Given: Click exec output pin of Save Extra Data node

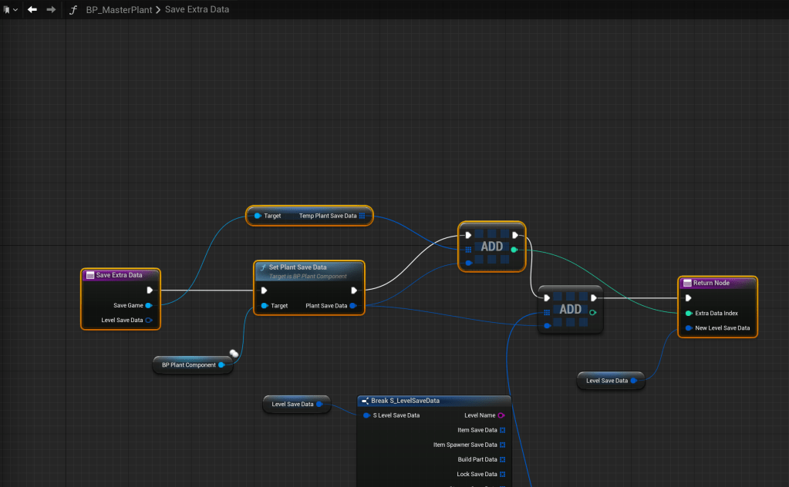Looking at the screenshot, I should (150, 291).
